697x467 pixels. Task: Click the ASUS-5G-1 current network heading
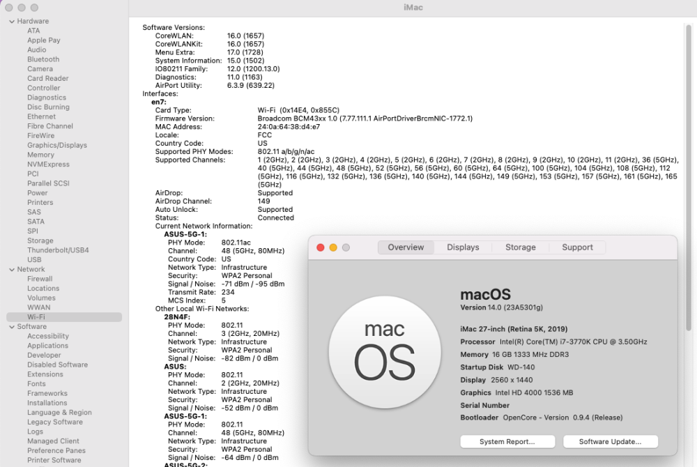coord(185,235)
